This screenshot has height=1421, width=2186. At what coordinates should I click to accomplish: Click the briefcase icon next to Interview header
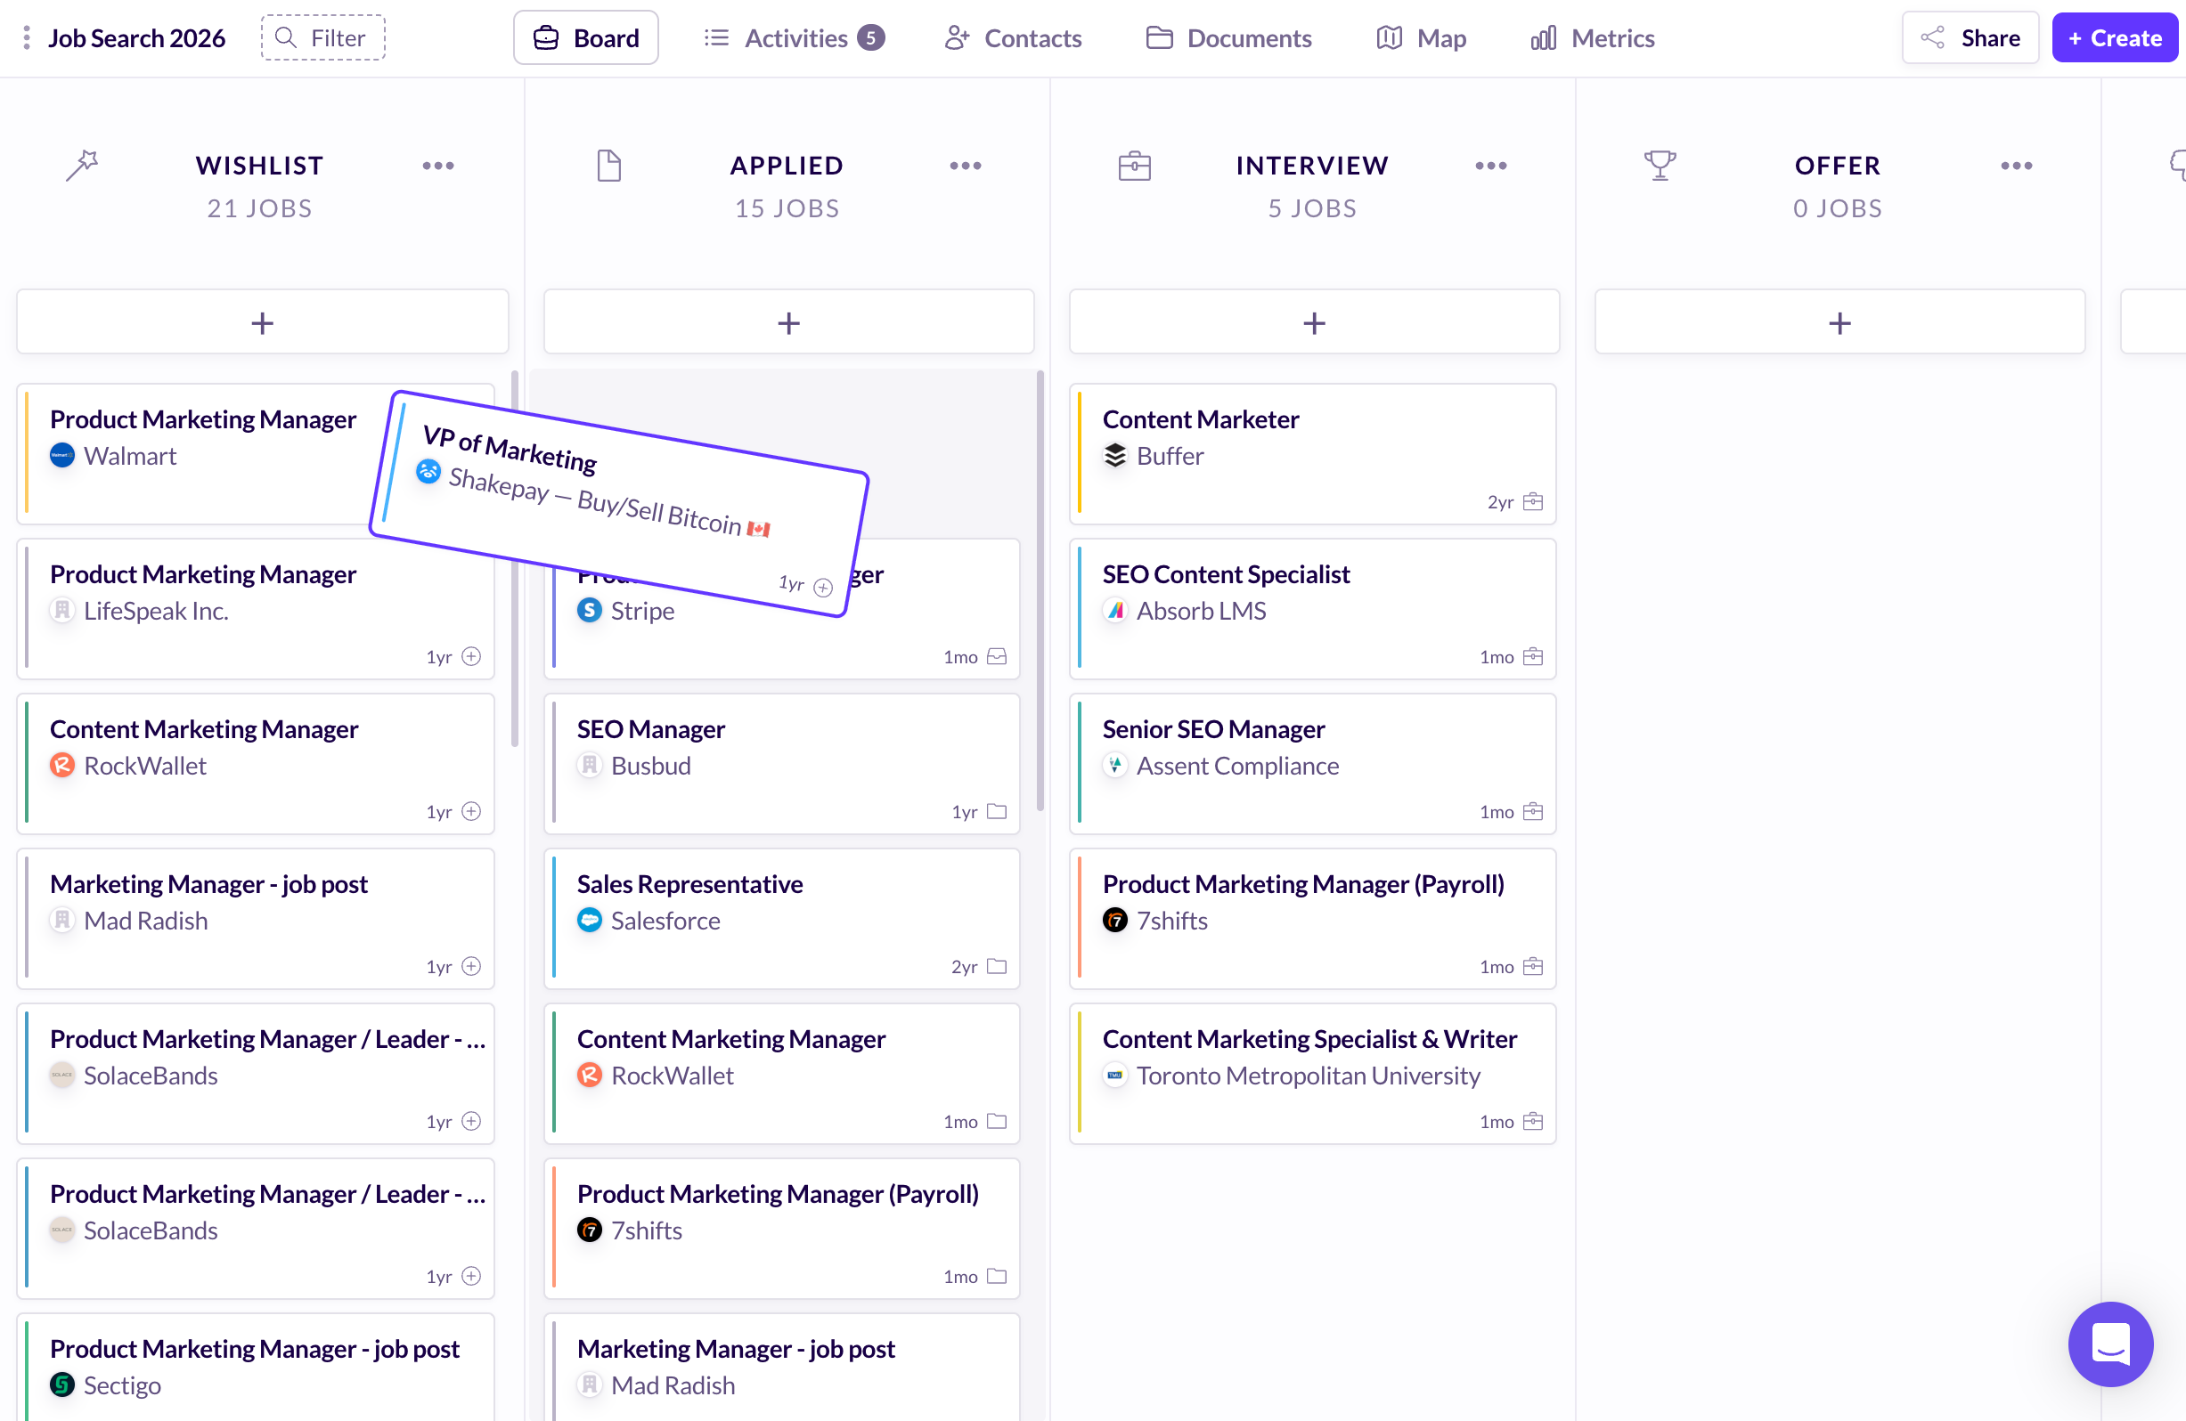click(1134, 166)
